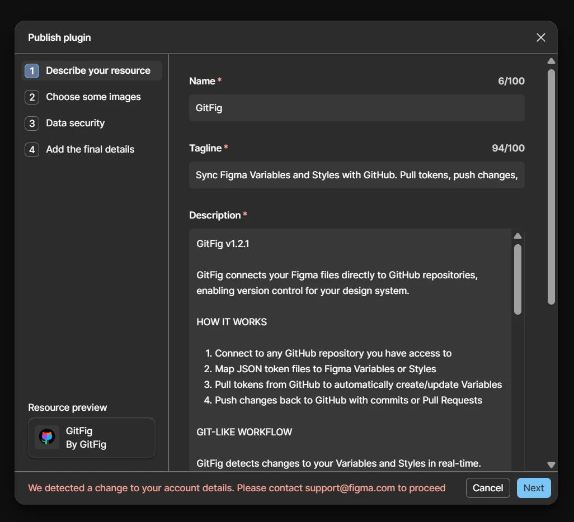
Task: Select Add the final details step
Action: 92,150
